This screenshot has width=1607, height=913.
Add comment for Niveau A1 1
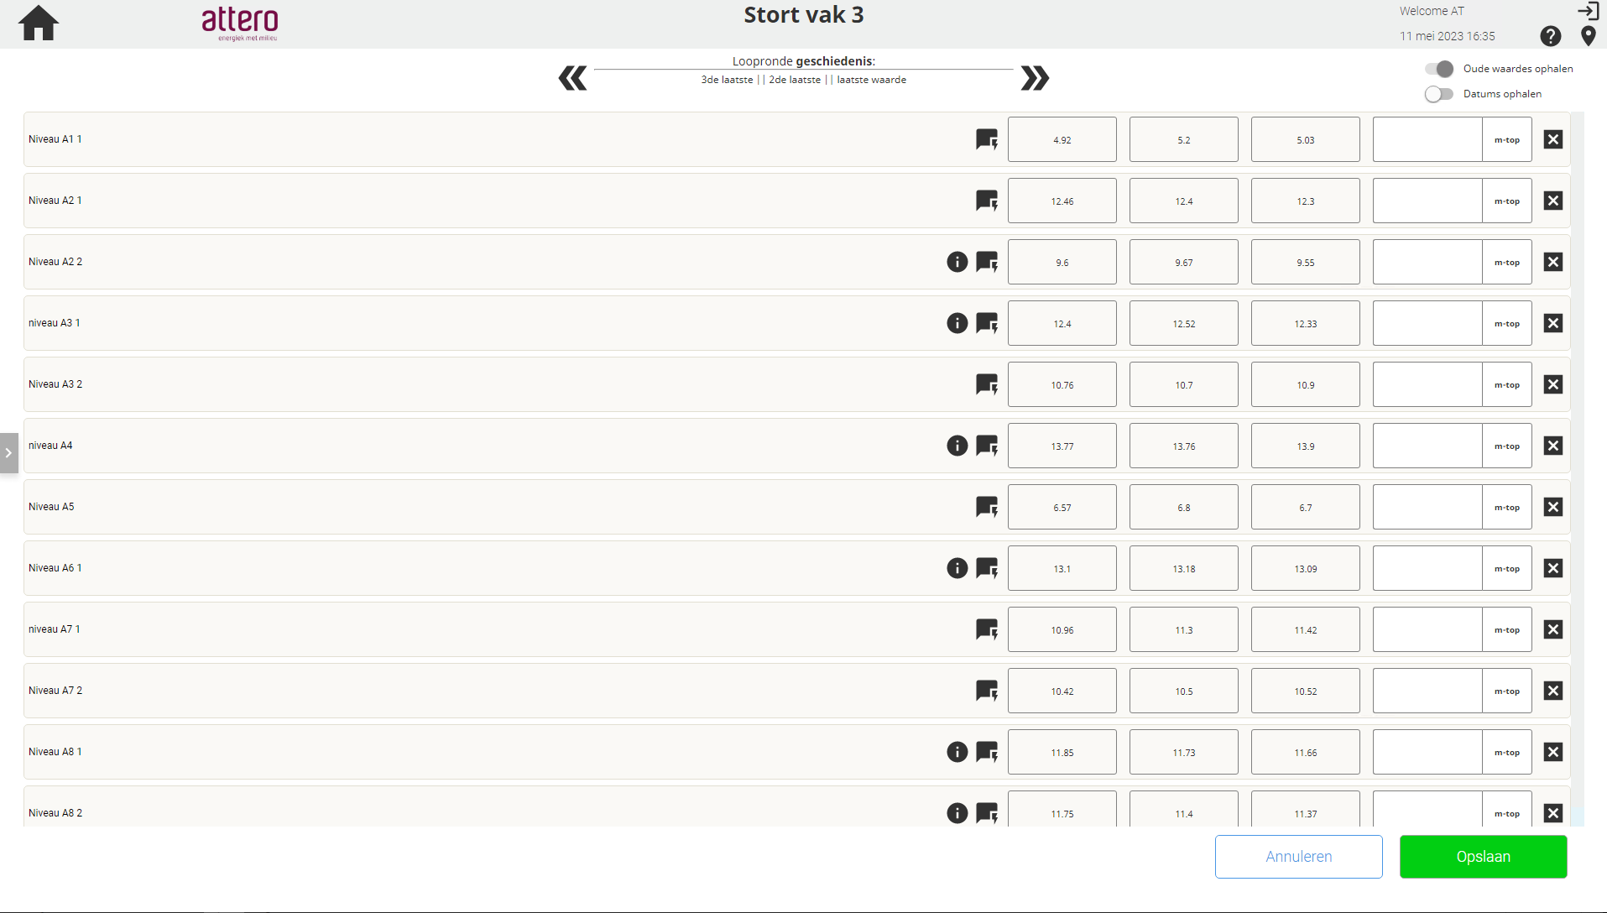tap(987, 139)
